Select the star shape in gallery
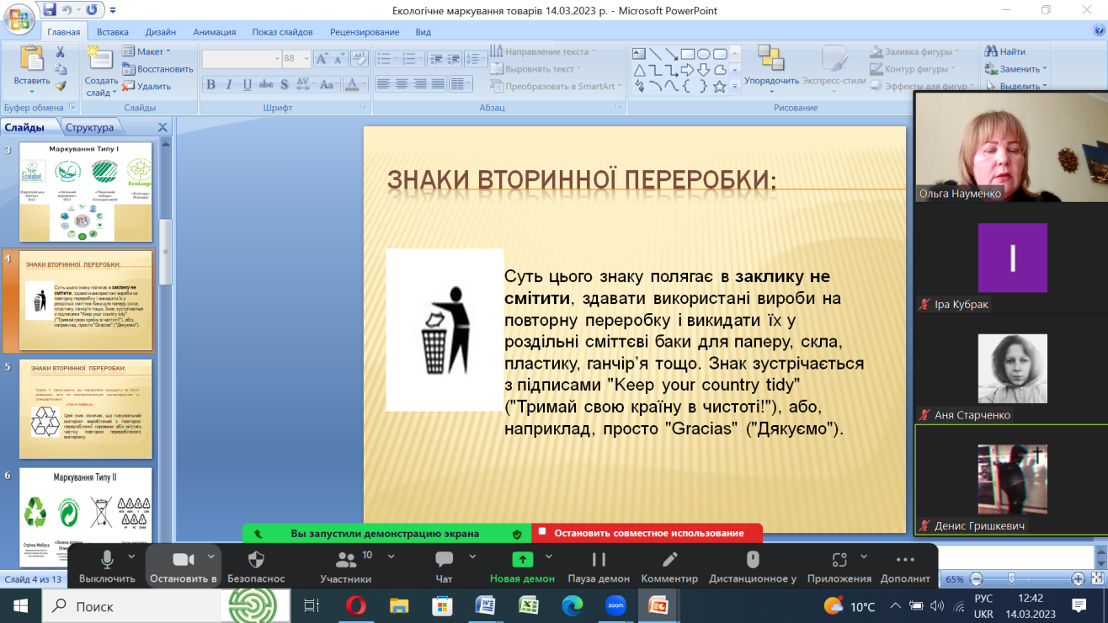Screen dimensions: 1108x623 click(719, 86)
